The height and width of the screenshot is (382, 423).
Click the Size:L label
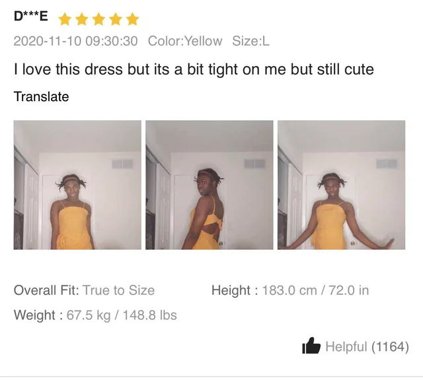251,41
